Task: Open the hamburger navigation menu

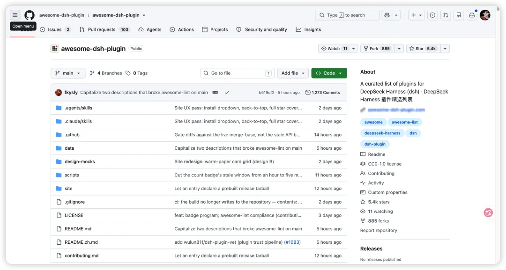Action: 15,15
